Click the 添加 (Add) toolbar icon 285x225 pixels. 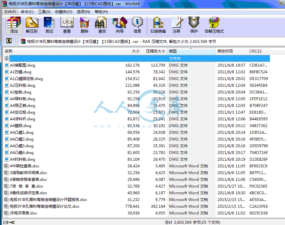tap(14, 25)
